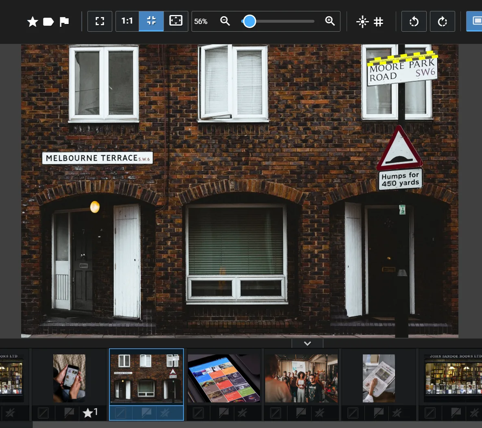Rate the tablet thumbnail with the star icon
482x428 pixels.
tap(242, 413)
